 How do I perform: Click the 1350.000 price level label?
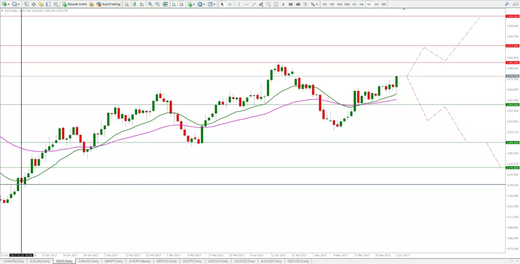[x=512, y=16]
